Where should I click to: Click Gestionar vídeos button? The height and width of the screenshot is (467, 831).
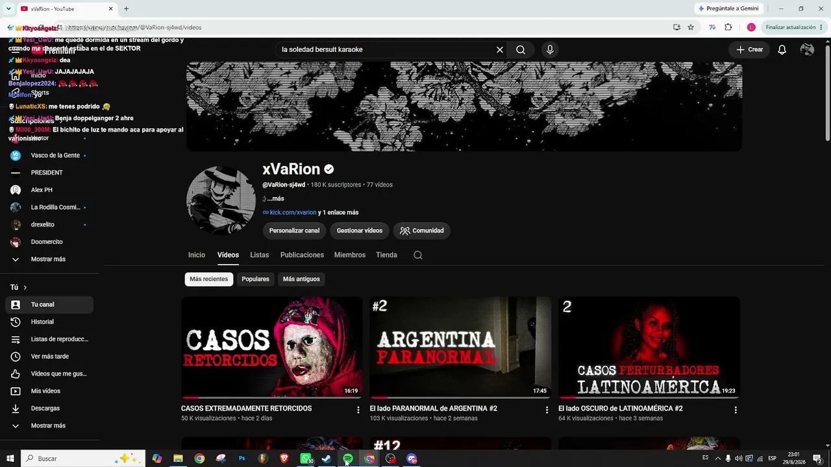[x=360, y=230]
